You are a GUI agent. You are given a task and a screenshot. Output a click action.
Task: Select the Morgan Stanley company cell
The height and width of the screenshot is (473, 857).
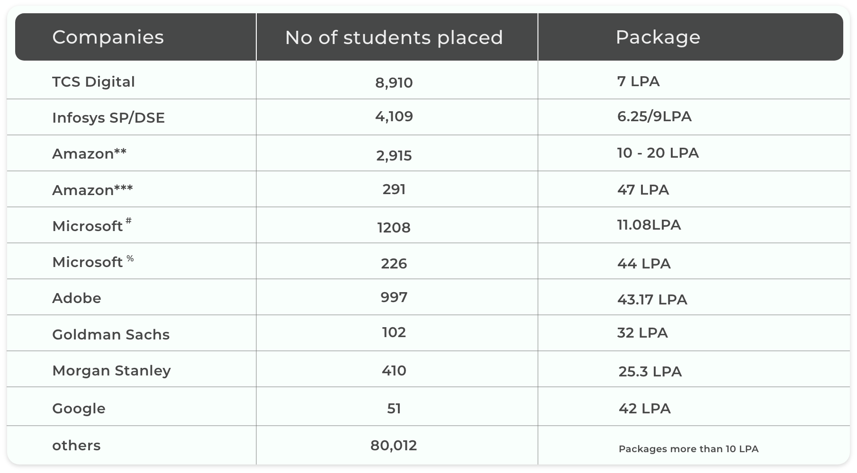tap(111, 371)
